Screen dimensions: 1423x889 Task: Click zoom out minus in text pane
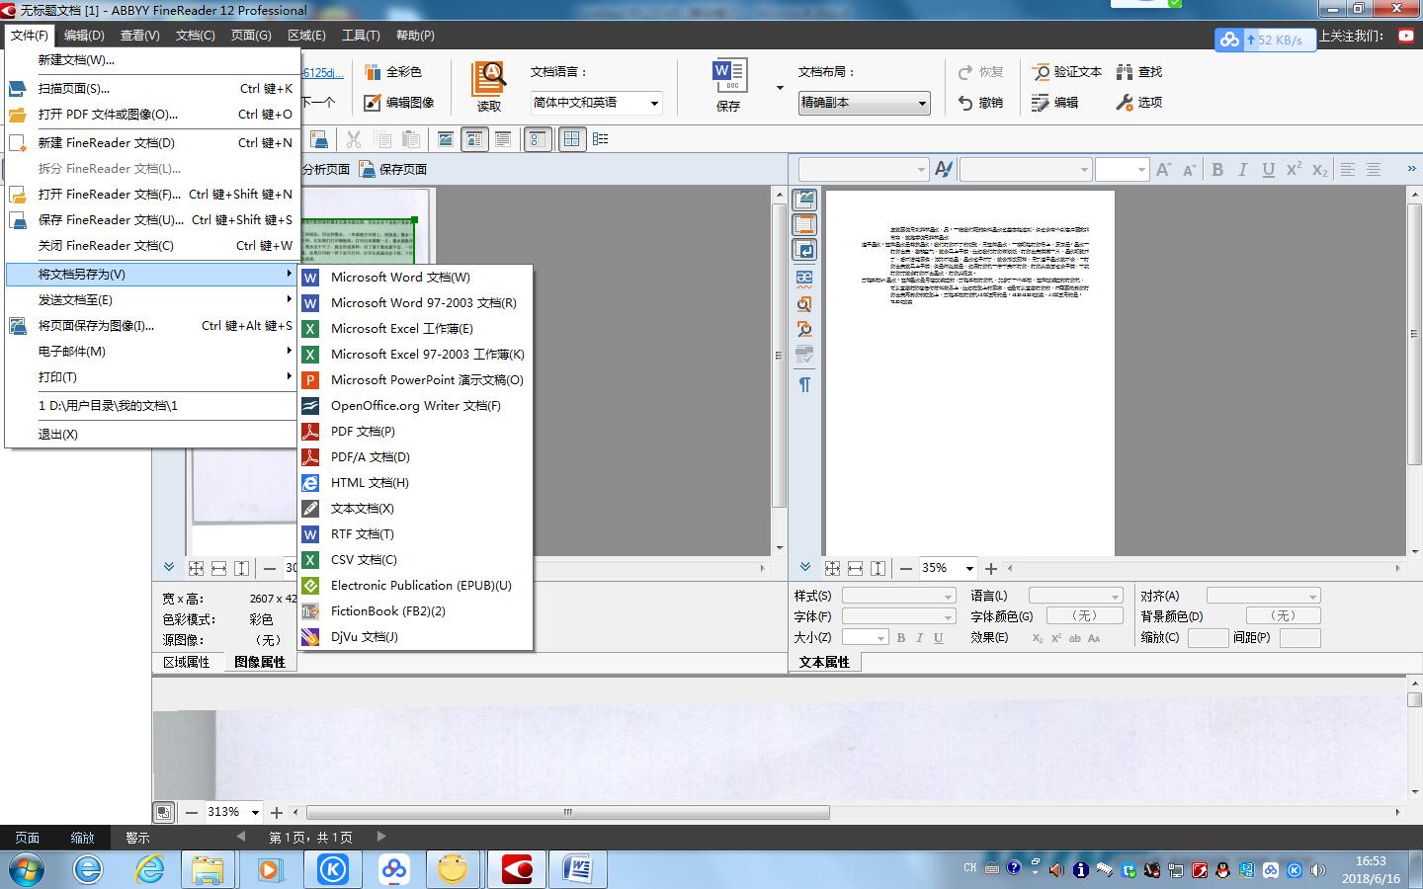point(906,568)
